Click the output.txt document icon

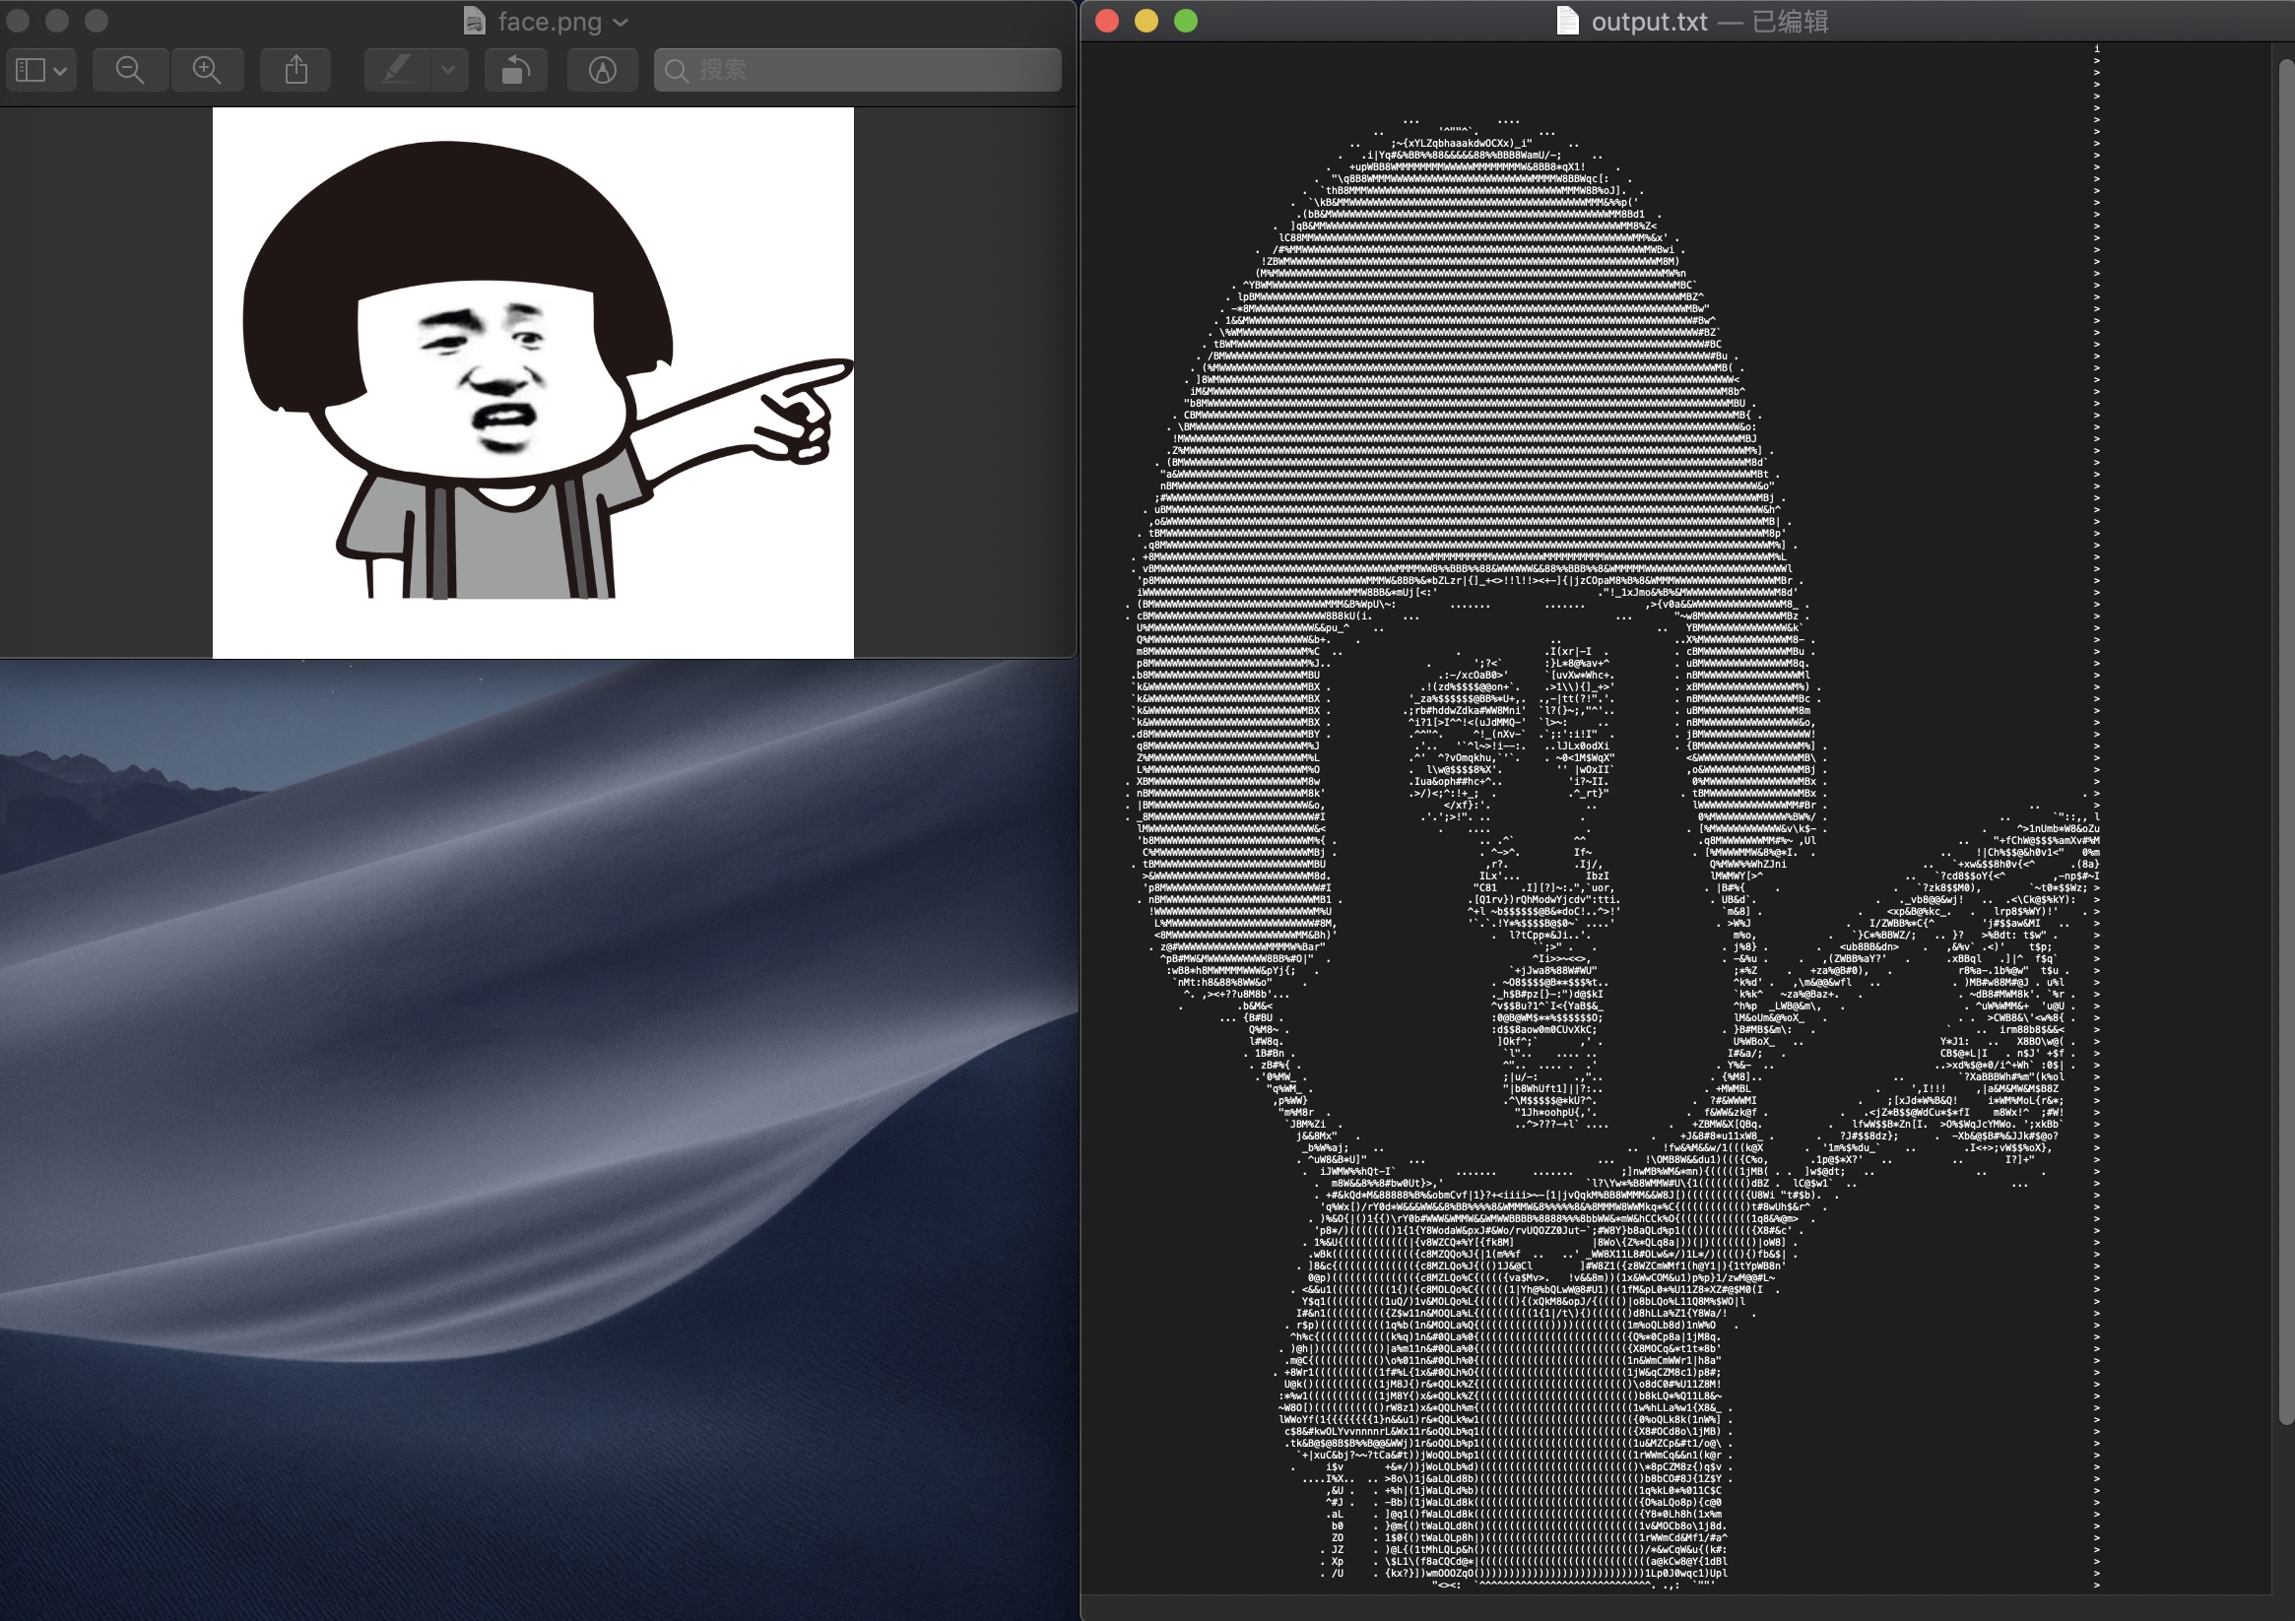1567,21
